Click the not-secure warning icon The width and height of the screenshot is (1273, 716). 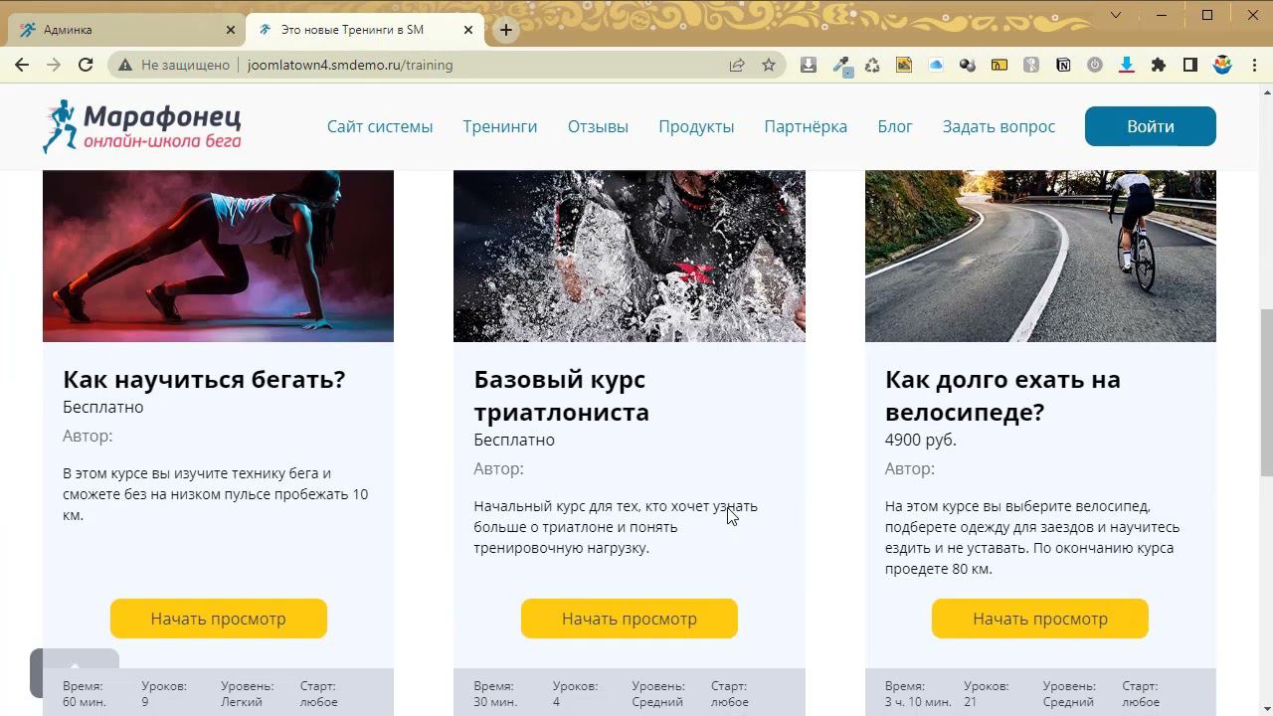(125, 65)
